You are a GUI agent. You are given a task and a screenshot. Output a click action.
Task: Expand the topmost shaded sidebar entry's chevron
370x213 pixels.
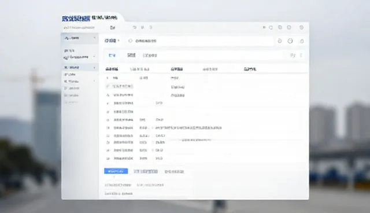coord(94,38)
